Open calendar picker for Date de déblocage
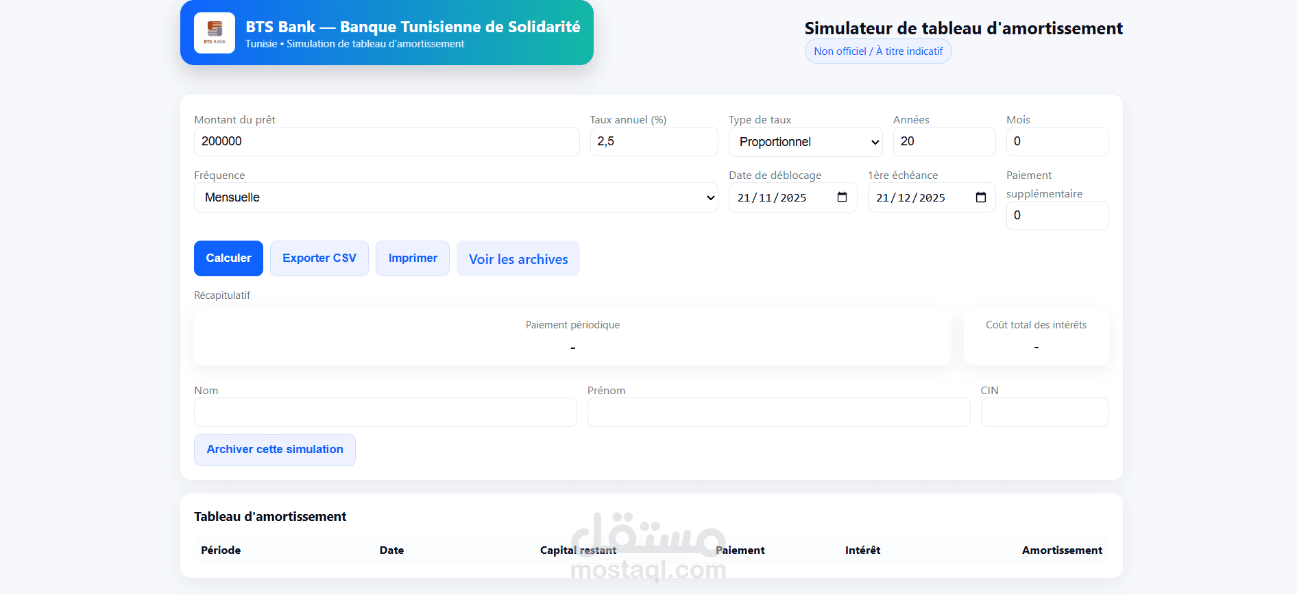 (842, 197)
